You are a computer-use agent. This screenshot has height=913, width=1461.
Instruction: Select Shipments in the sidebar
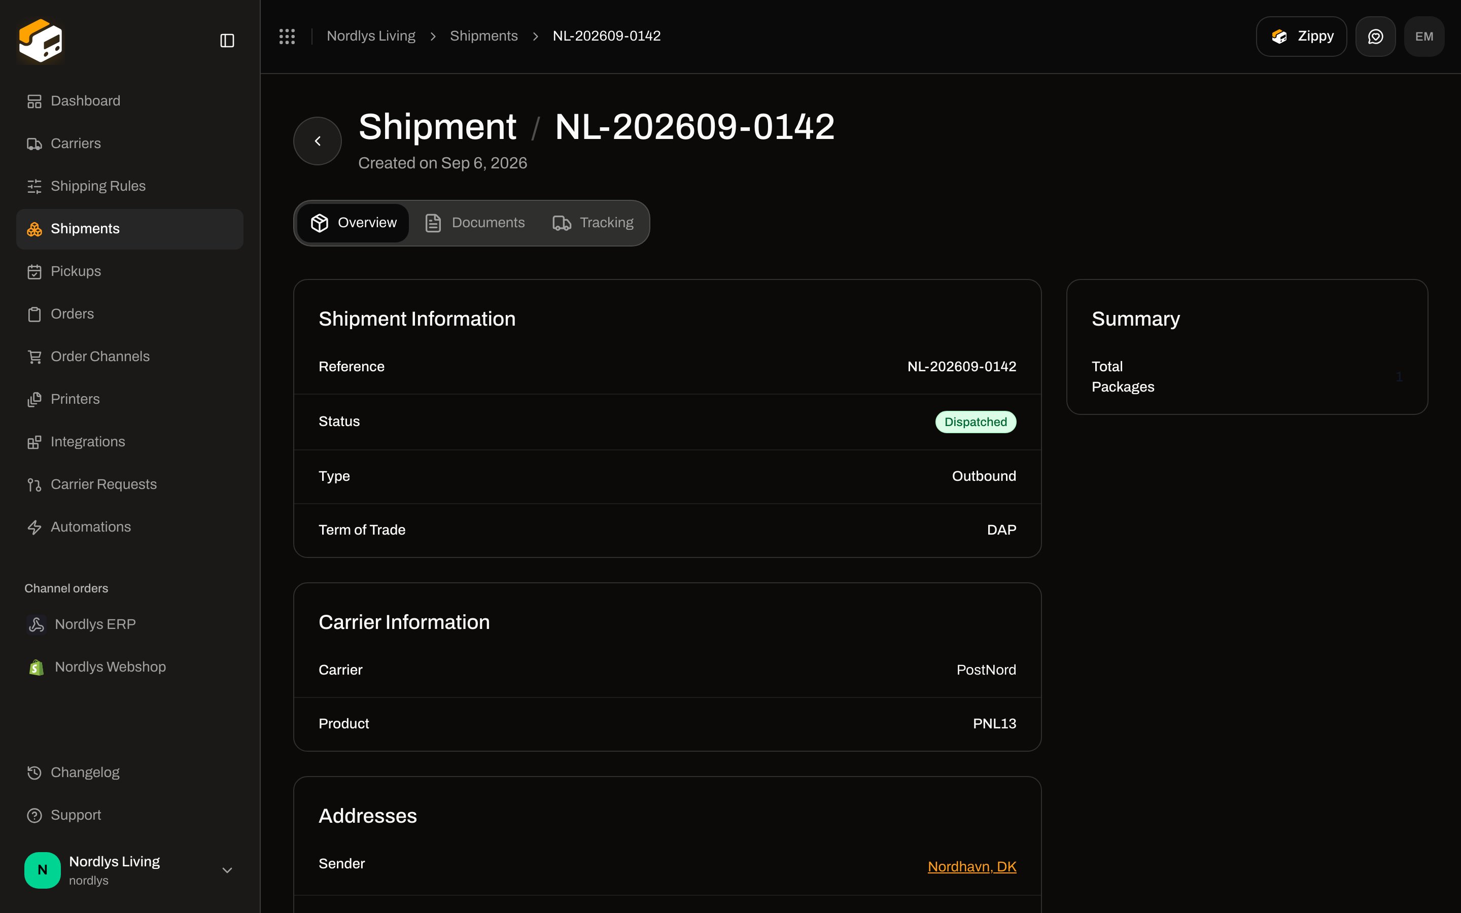coord(130,229)
